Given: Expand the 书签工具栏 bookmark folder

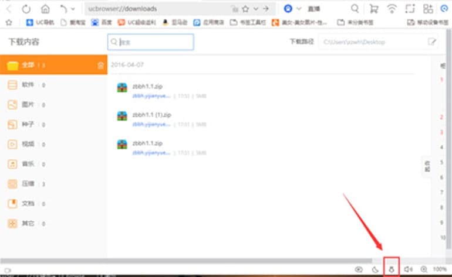Looking at the screenshot, I should point(248,22).
